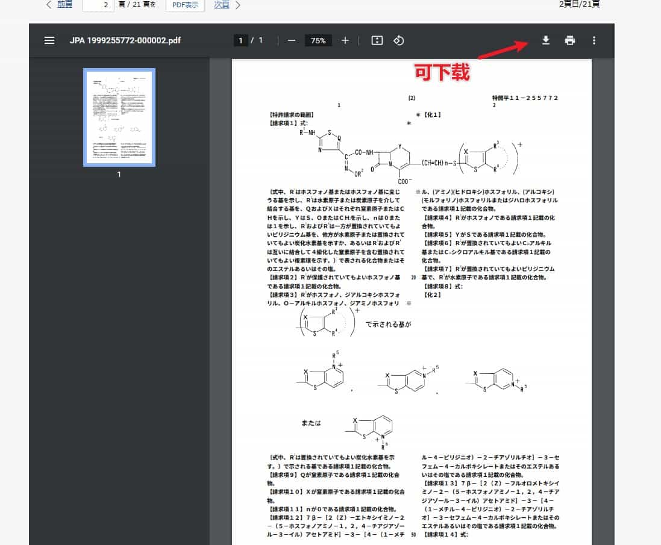Click the zoom in plus icon
The image size is (661, 545).
pyautogui.click(x=345, y=40)
